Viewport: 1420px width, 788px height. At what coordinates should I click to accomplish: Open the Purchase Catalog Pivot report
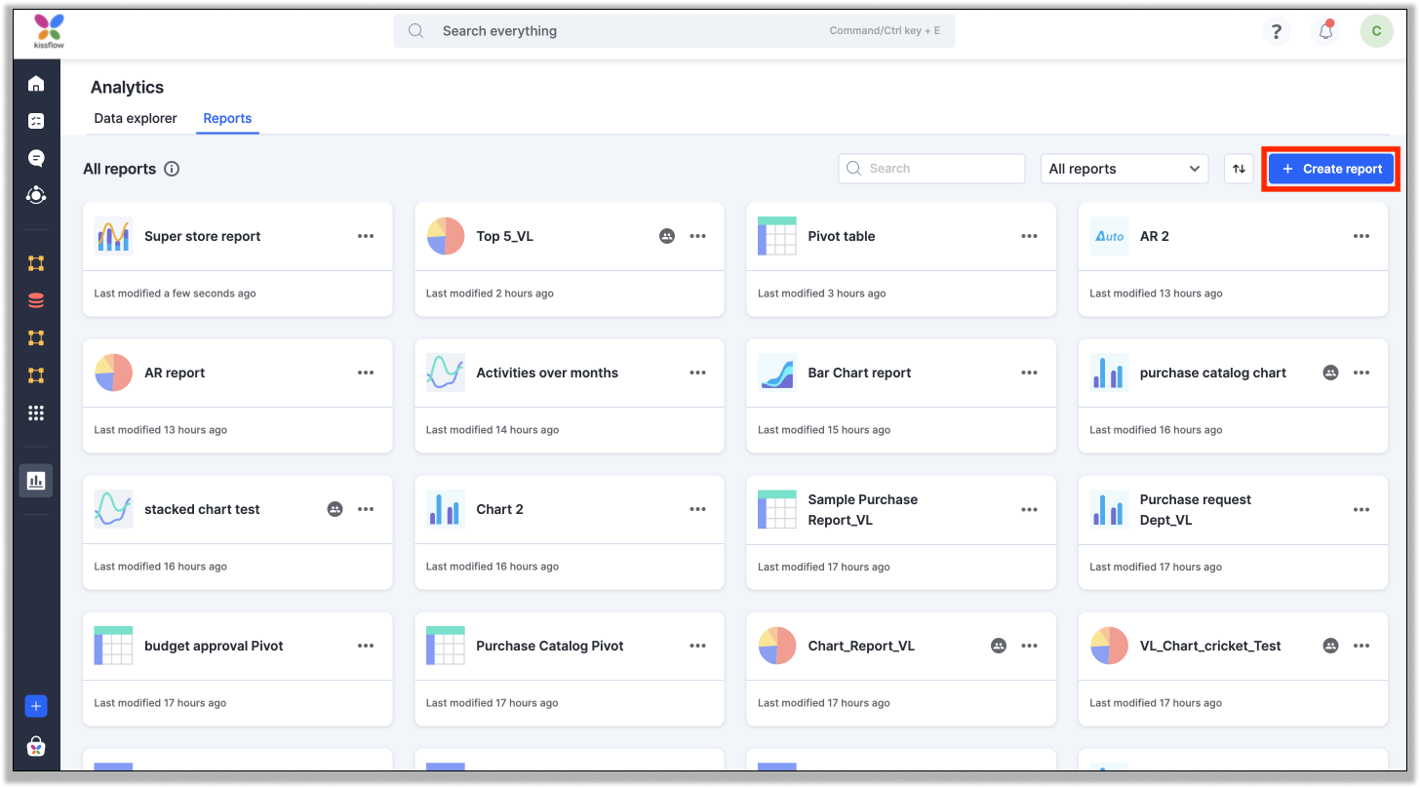[549, 646]
